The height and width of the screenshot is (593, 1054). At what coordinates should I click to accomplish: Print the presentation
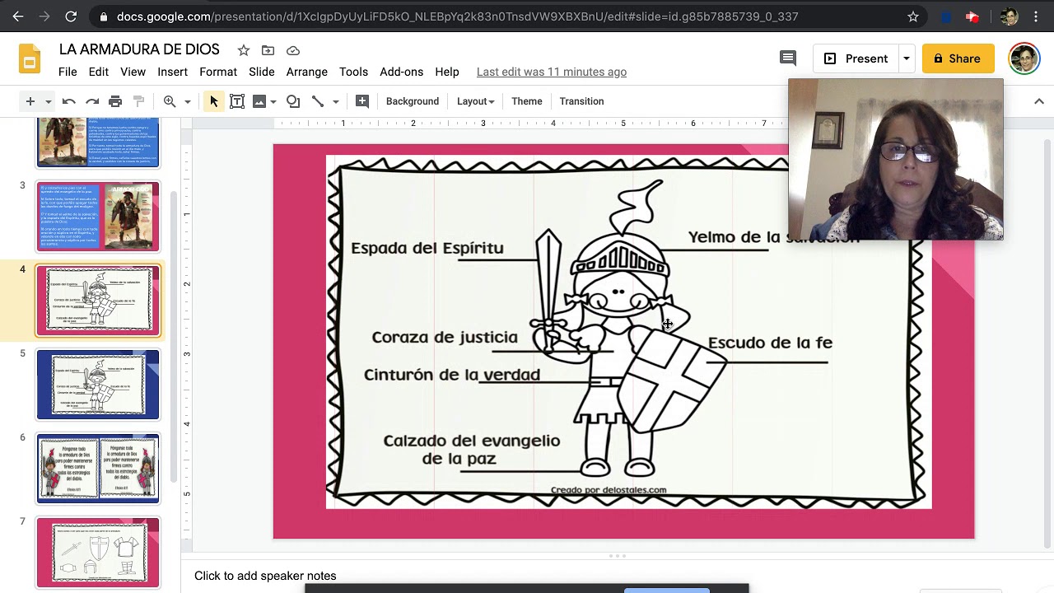point(115,101)
